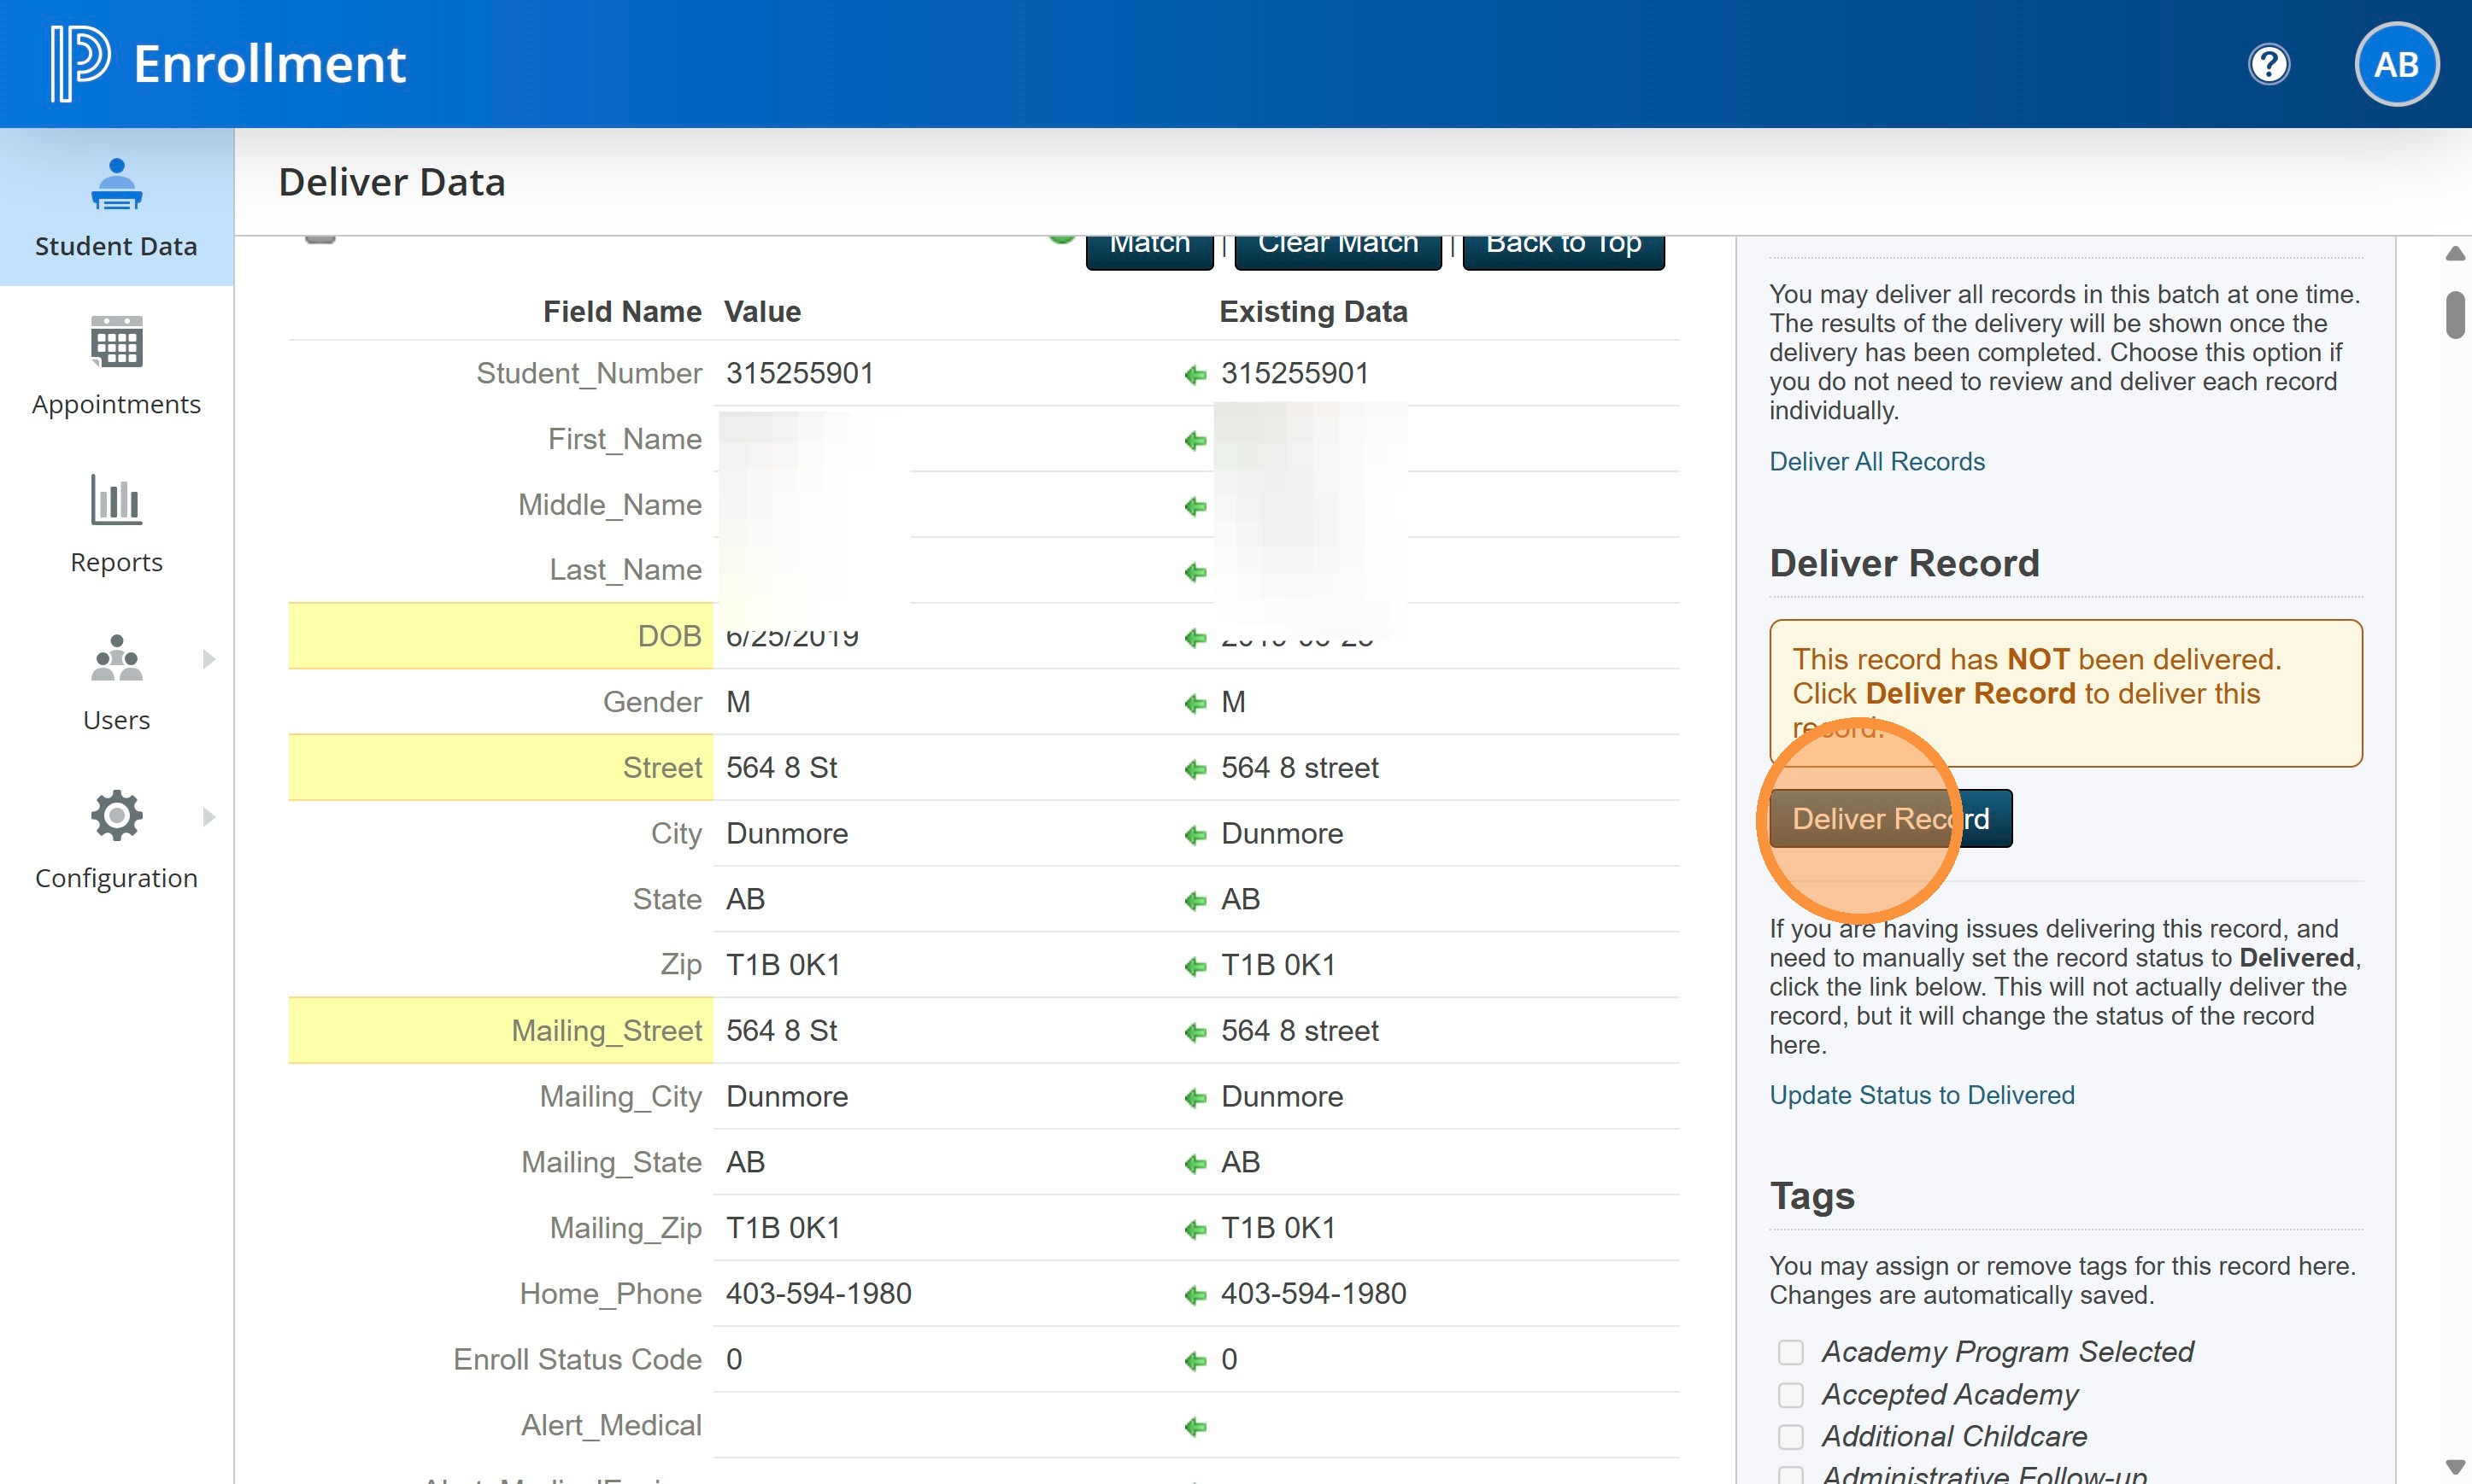Click the Enrollment PowerSchool logo

(80, 63)
